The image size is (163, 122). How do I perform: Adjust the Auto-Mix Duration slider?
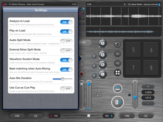click(62, 79)
